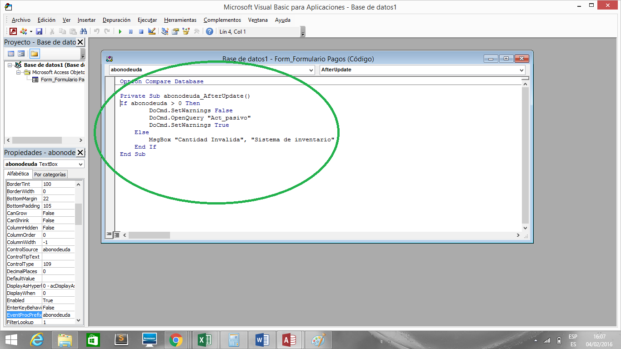Open Project panel toolbar options arrow
This screenshot has height=349, width=621.
click(83, 54)
